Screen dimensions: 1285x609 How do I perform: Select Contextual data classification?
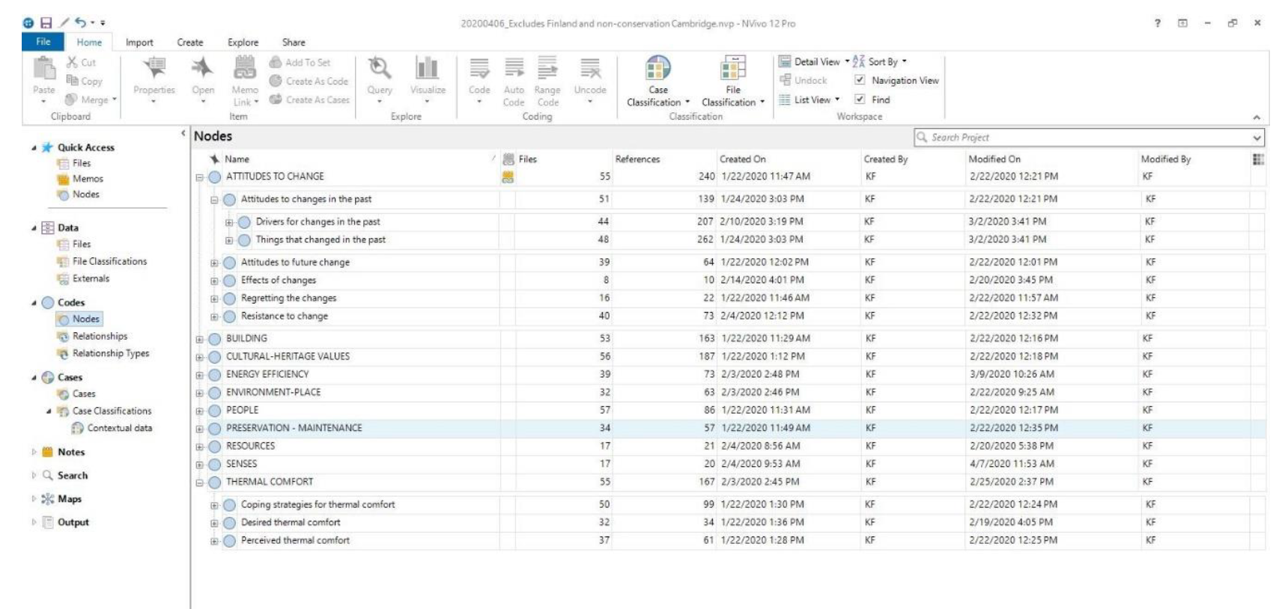point(119,428)
